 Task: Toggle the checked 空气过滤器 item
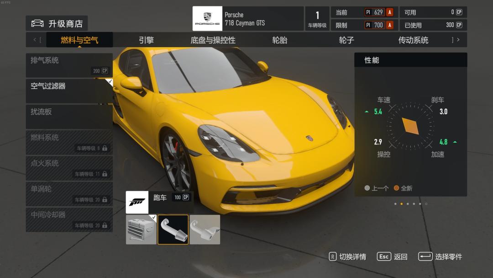coord(69,91)
